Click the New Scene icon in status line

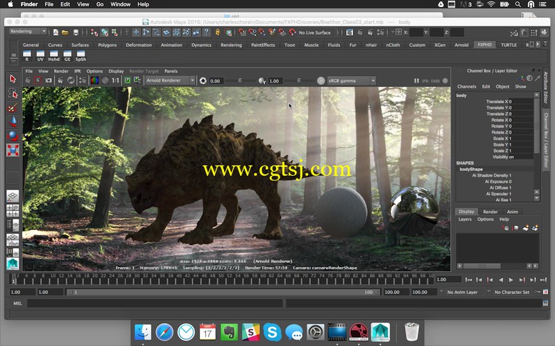(55, 33)
